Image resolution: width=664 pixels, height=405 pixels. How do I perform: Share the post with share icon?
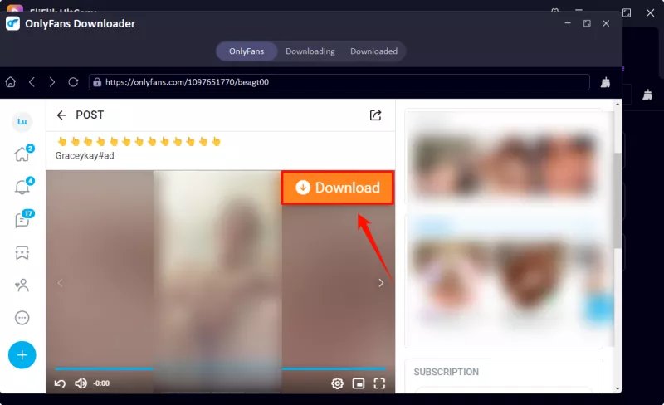coord(376,115)
